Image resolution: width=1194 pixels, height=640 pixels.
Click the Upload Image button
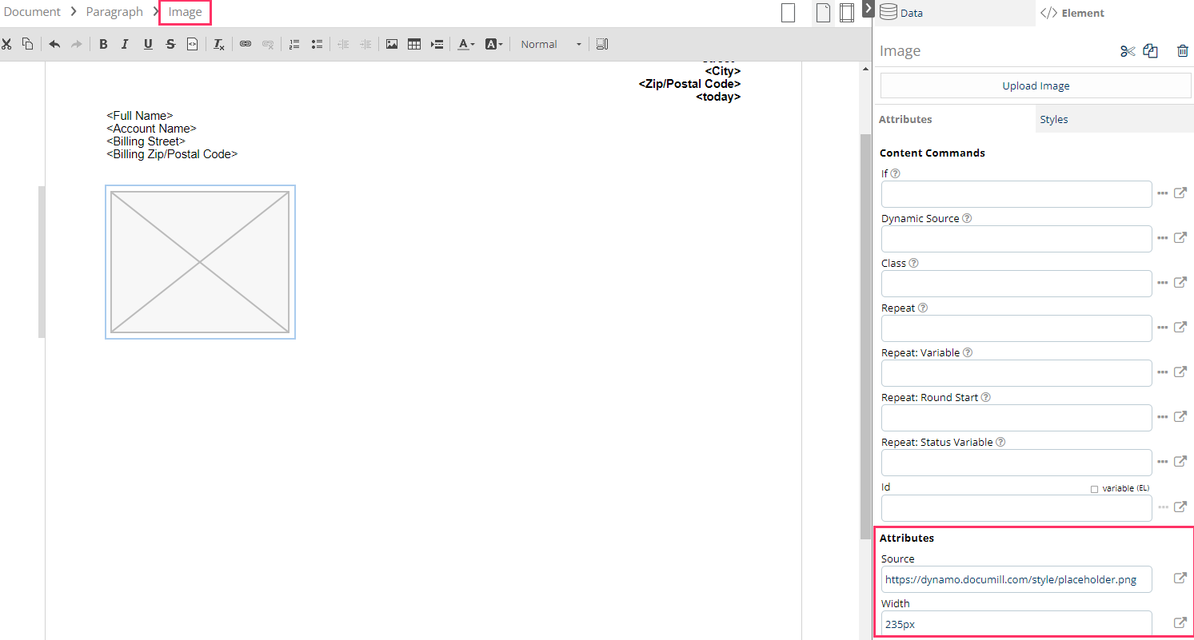tap(1036, 85)
